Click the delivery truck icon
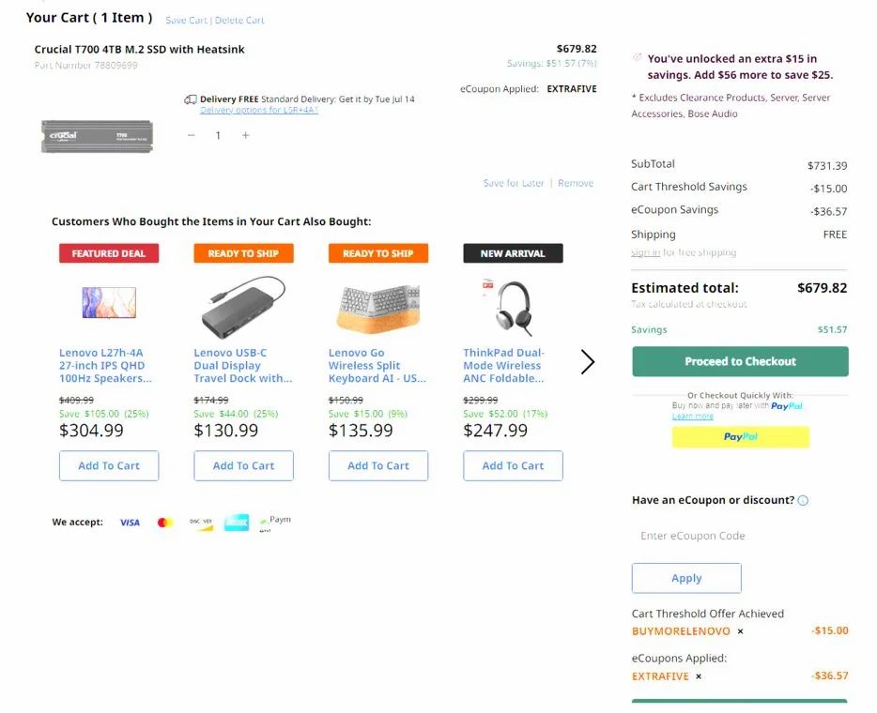This screenshot has width=877, height=713. 191,99
